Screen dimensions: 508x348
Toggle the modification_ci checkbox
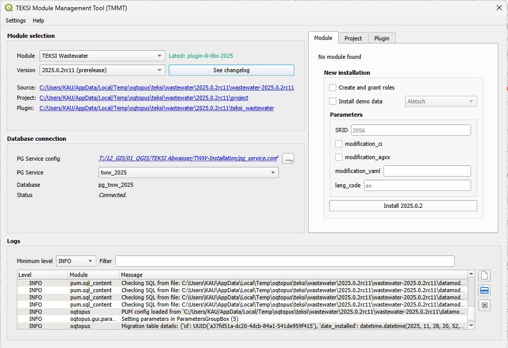point(339,144)
